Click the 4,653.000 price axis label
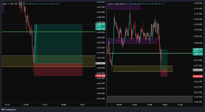The width and height of the screenshot is (205, 112). (198, 92)
